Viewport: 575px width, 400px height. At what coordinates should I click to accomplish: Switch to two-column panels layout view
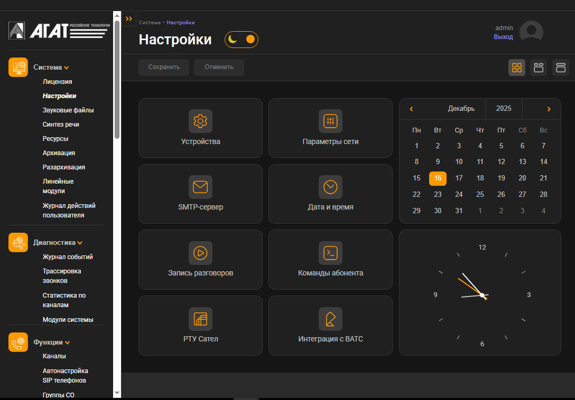pyautogui.click(x=539, y=68)
